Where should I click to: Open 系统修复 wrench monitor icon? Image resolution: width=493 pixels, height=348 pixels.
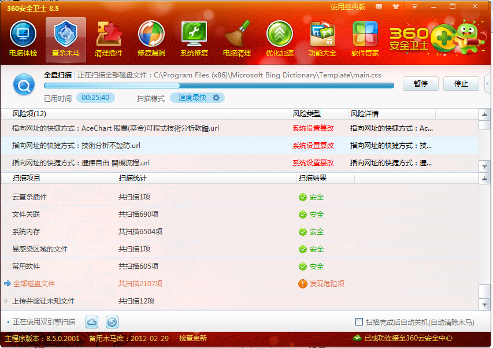point(194,39)
